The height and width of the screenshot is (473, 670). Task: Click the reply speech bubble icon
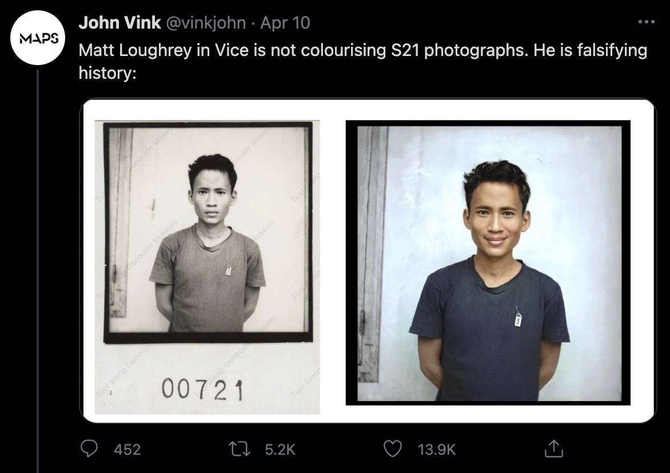(x=89, y=448)
